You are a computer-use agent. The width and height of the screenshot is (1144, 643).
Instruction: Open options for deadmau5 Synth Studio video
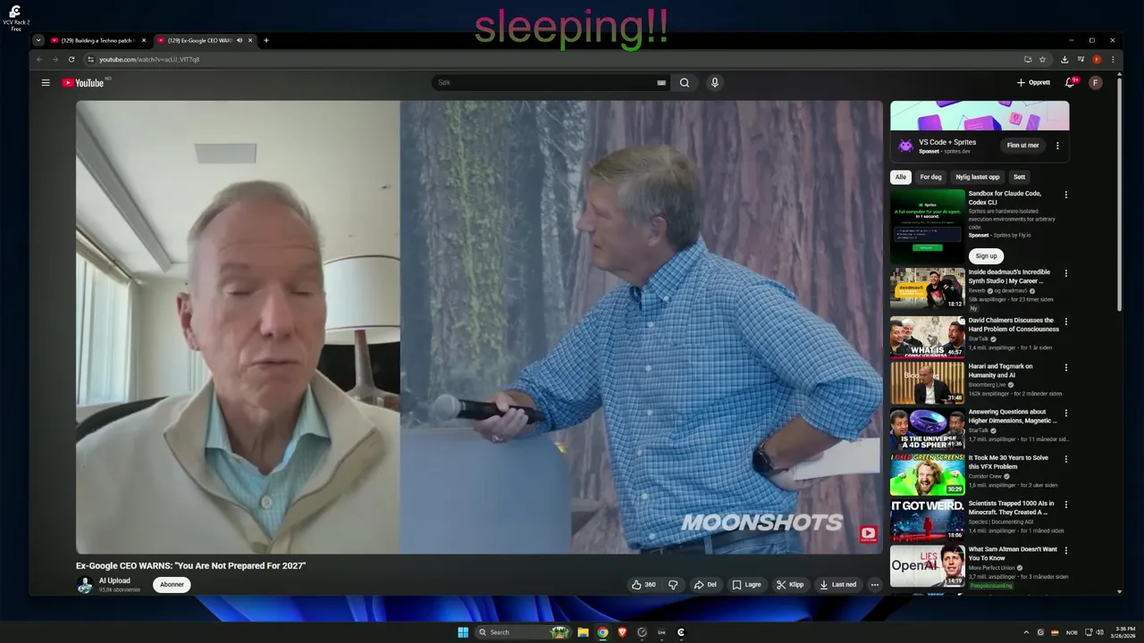click(x=1065, y=273)
